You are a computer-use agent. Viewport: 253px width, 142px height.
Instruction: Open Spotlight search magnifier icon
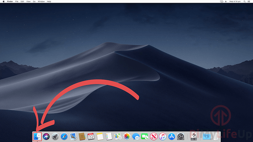click(245, 1)
